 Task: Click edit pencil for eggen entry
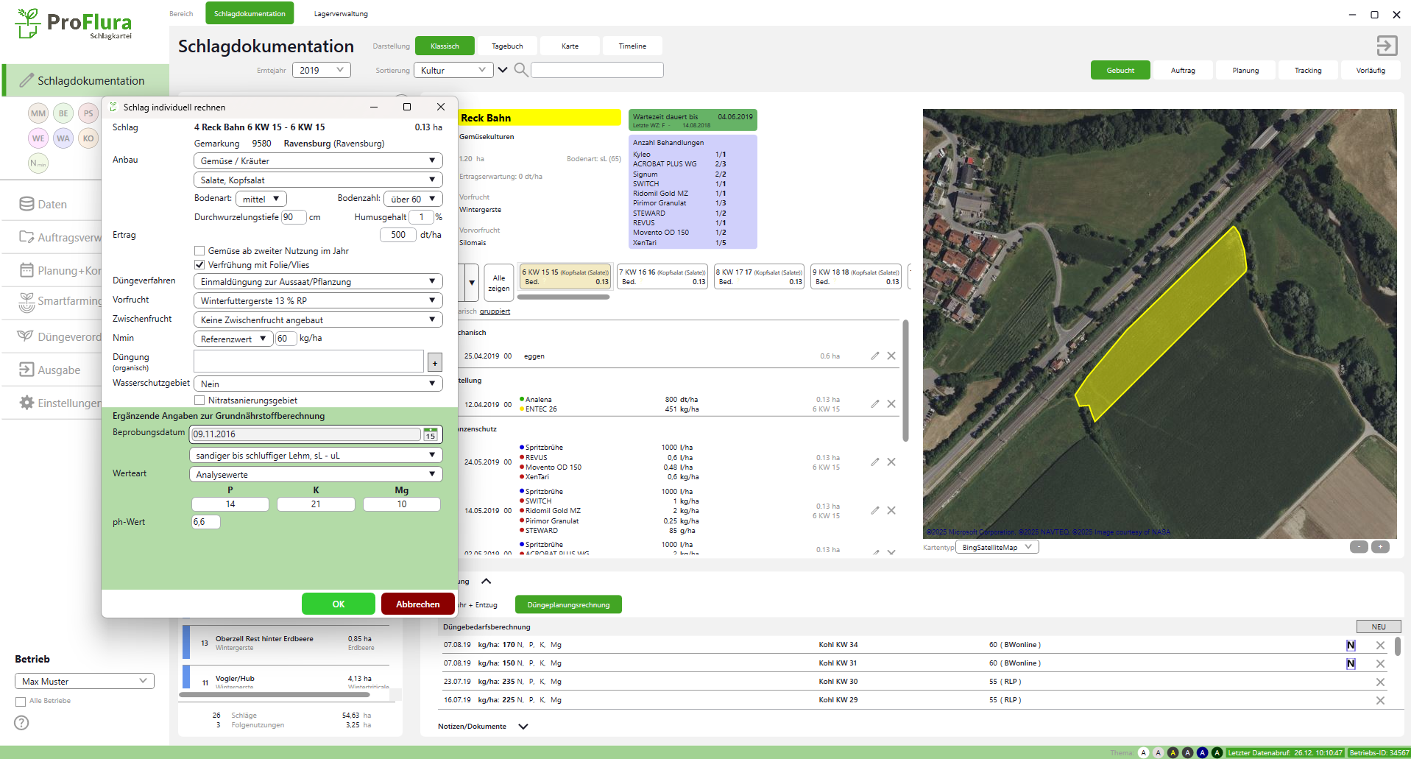click(874, 356)
